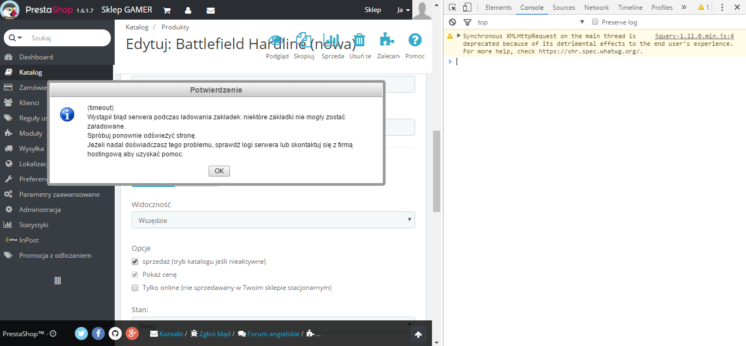Click the Sprzedaż chart icon

click(332, 41)
